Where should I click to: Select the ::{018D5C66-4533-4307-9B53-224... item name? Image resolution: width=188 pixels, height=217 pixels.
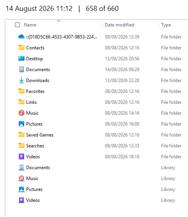[62, 37]
